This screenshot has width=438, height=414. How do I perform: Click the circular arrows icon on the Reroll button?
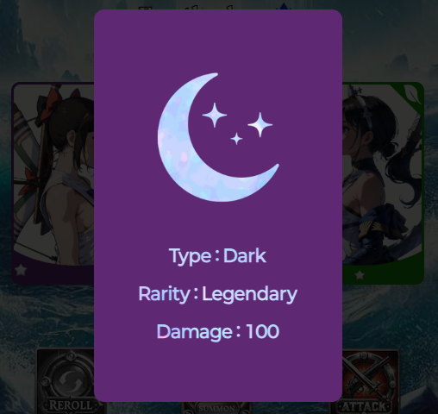(x=70, y=380)
